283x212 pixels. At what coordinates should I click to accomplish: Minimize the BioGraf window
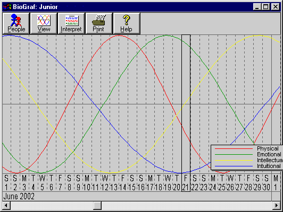tap(257, 7)
